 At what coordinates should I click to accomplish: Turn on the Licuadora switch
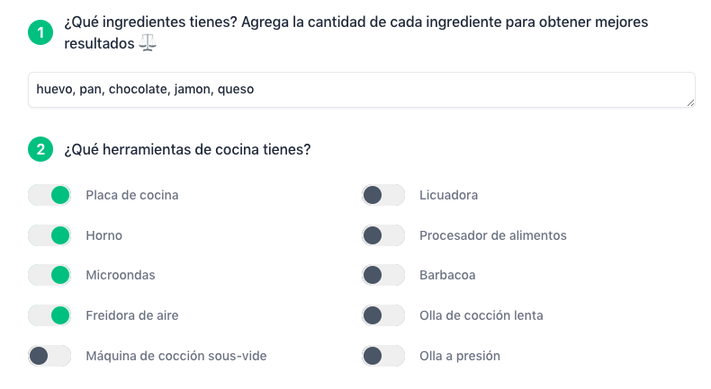pos(383,195)
